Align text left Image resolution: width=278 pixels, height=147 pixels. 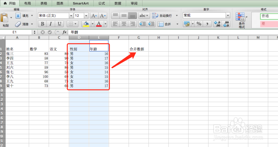(x=115, y=24)
